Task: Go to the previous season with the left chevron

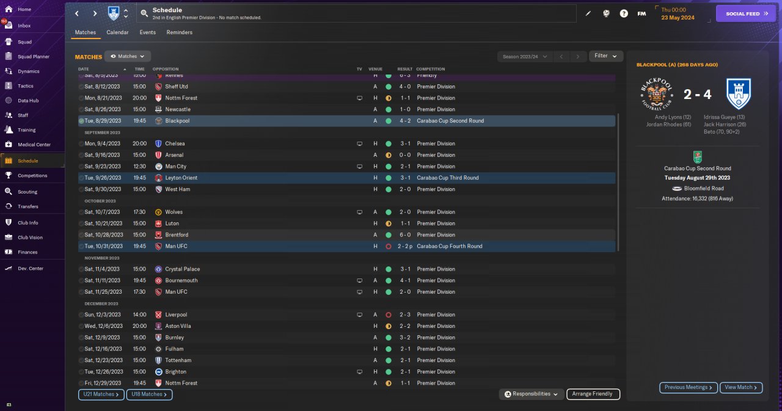Action: tap(561, 56)
